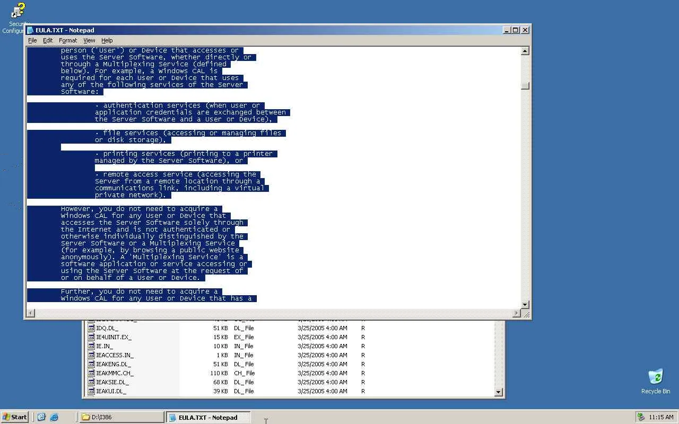The width and height of the screenshot is (679, 424).
Task: Click the text 'remote access service' in Notepad
Action: [148, 174]
